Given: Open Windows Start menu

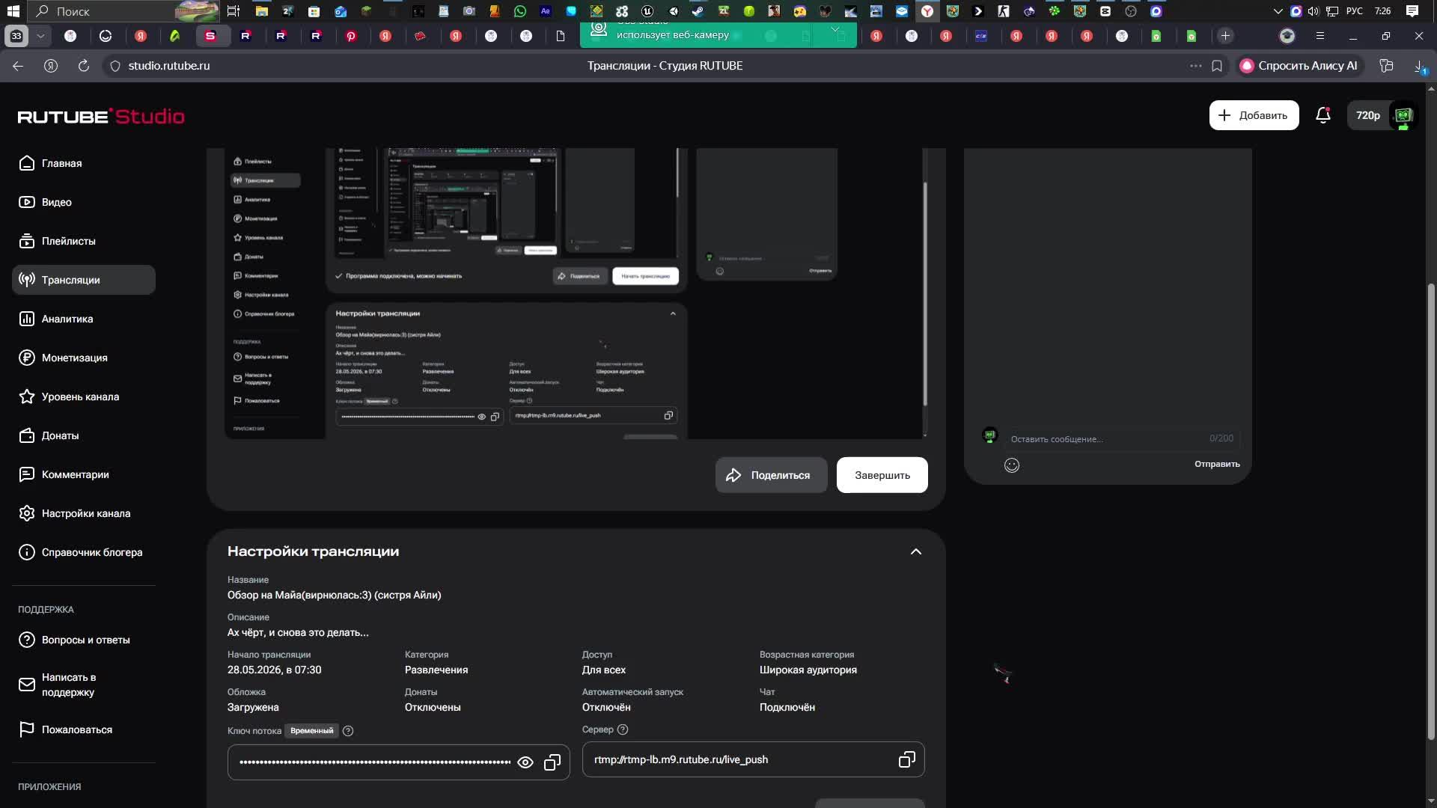Looking at the screenshot, I should click(13, 11).
